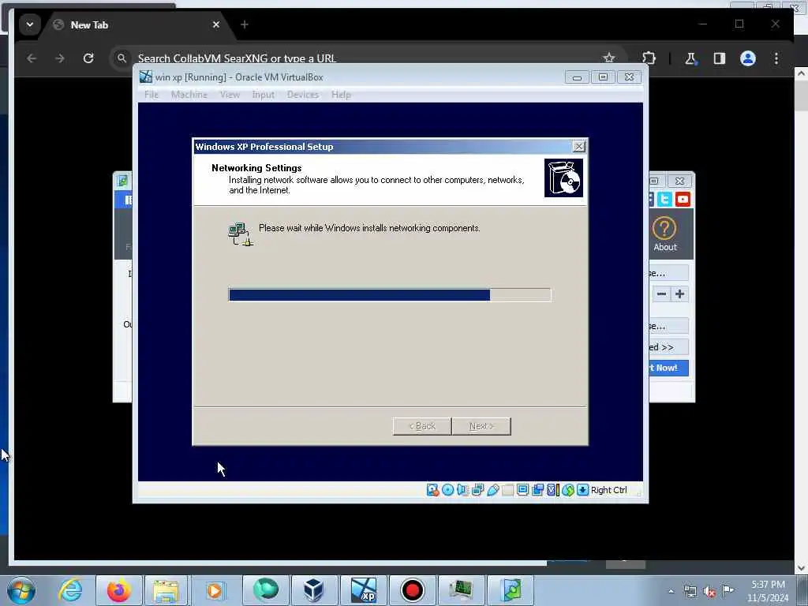This screenshot has width=808, height=606.
Task: Click the browser address bar
Action: point(361,58)
